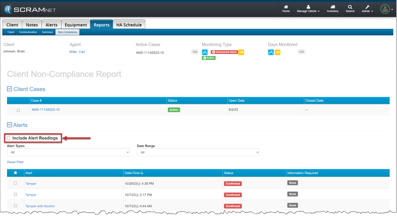The width and height of the screenshot is (397, 216).
Task: Open the Admin wrench menu
Action: [367, 9]
